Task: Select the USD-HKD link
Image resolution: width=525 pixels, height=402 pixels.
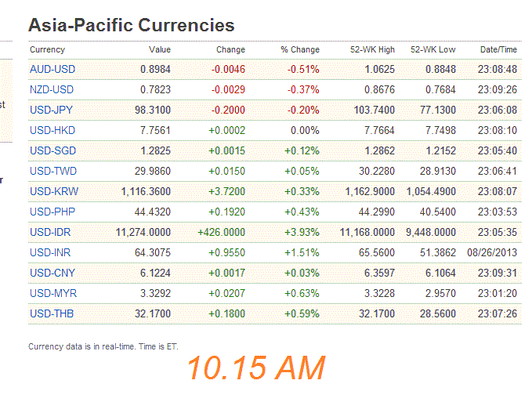Action: 52,130
